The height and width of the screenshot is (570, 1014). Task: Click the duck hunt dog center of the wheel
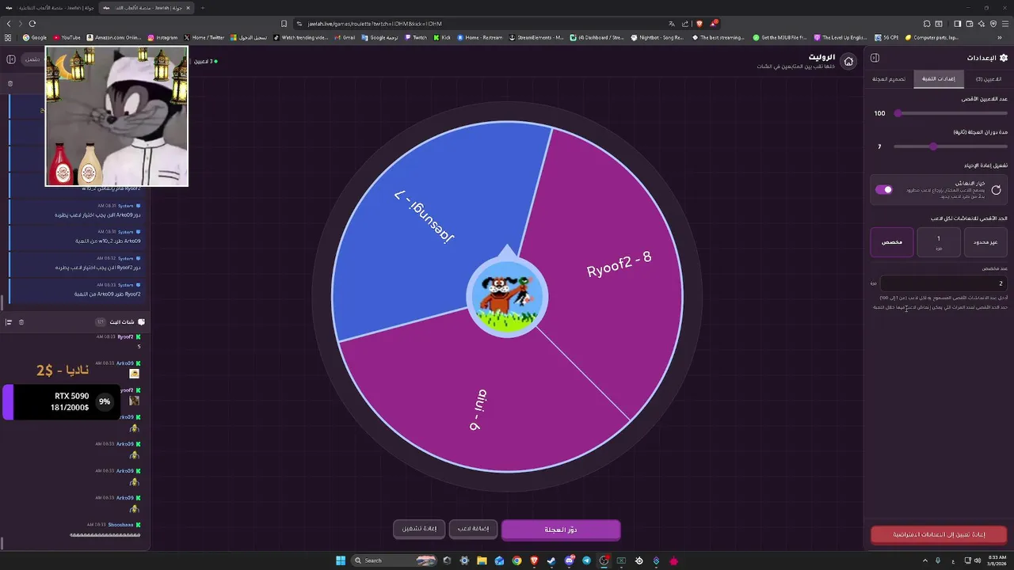tap(507, 296)
